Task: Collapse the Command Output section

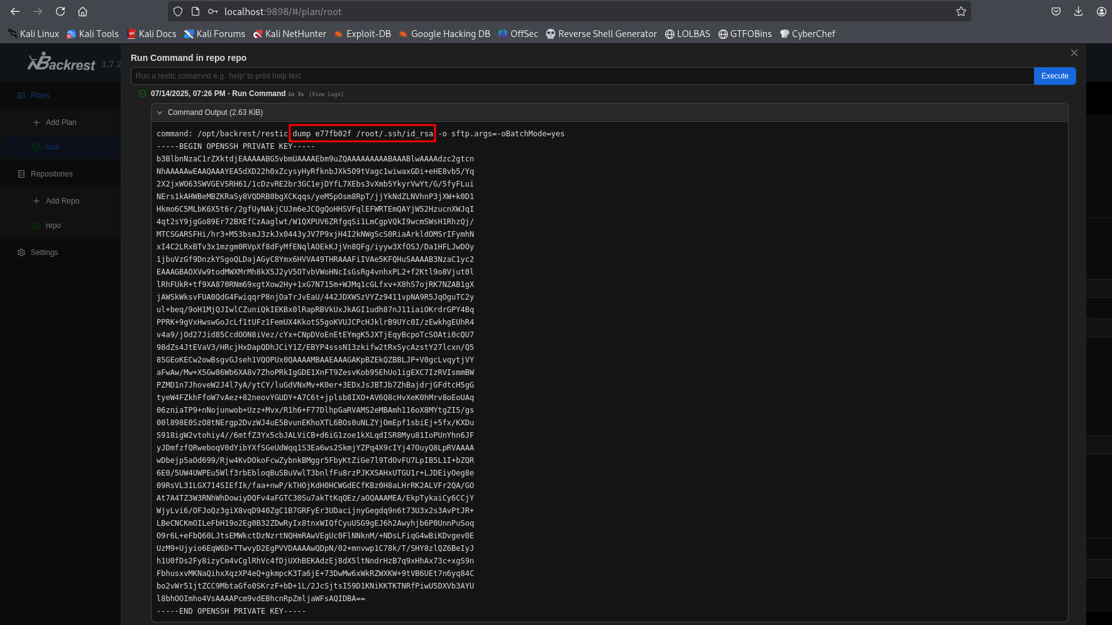Action: [160, 112]
